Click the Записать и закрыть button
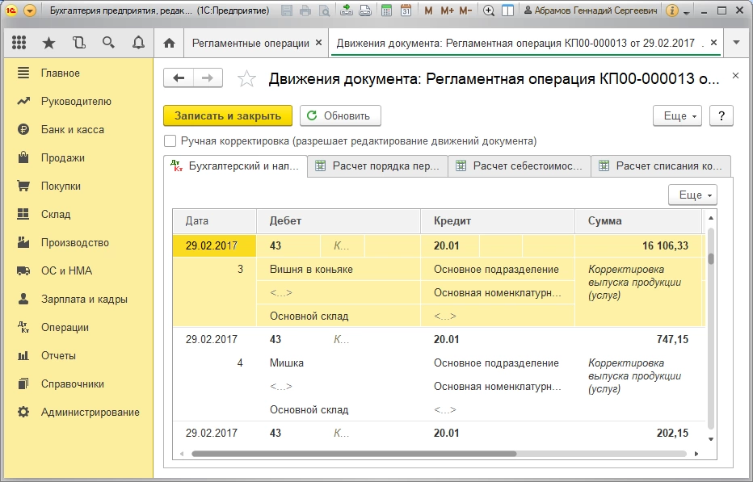 click(x=227, y=116)
